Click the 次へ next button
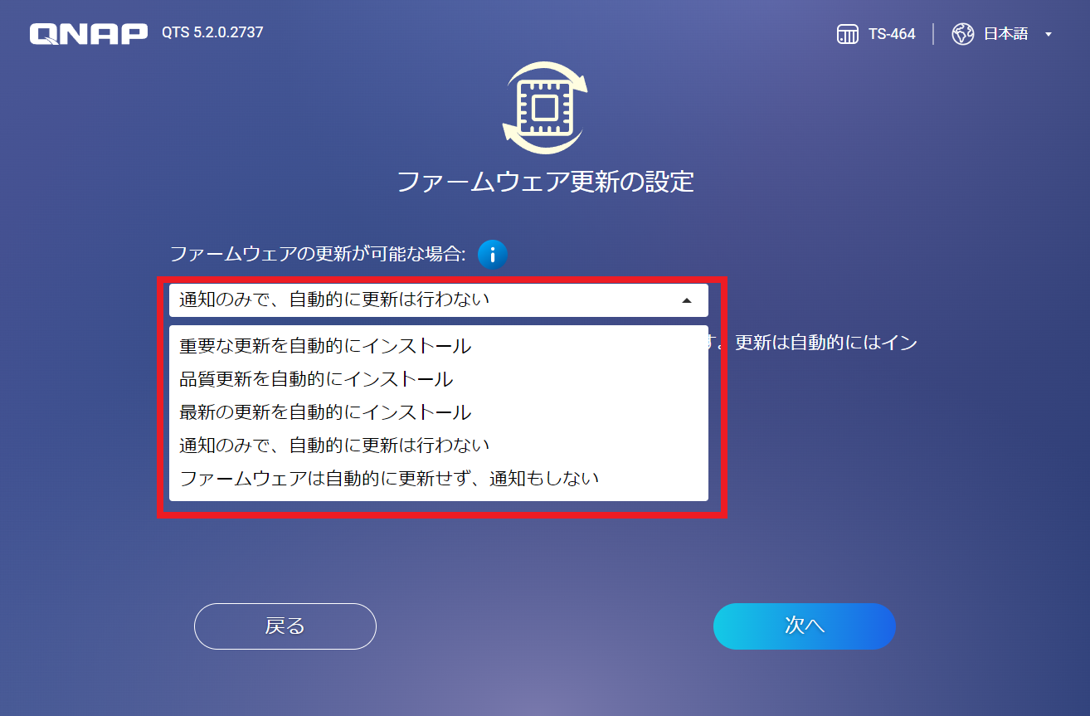 pyautogui.click(x=805, y=626)
